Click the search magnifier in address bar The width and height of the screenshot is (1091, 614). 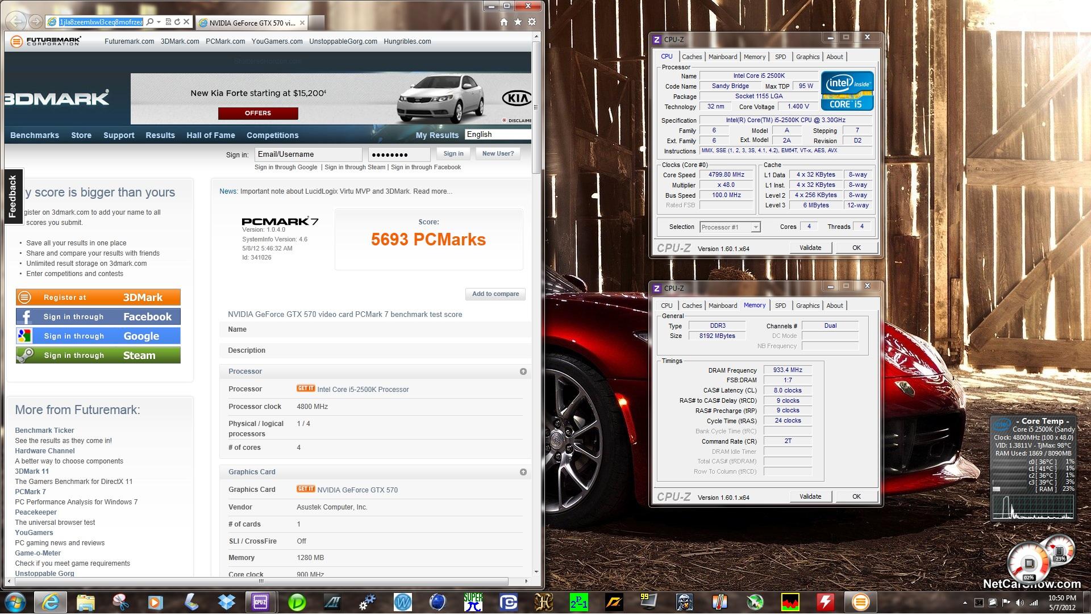(149, 22)
